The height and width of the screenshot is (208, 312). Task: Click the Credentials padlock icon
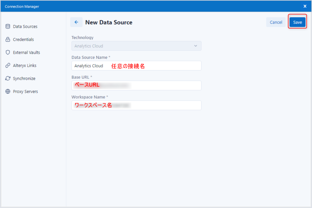coord(8,40)
